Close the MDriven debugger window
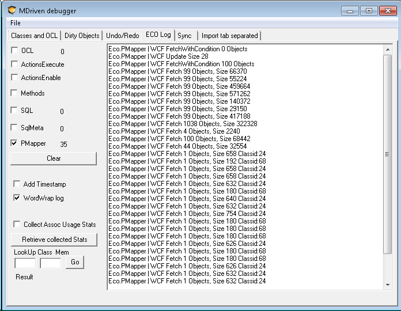Screen dimensions: 401x311 [388, 11]
